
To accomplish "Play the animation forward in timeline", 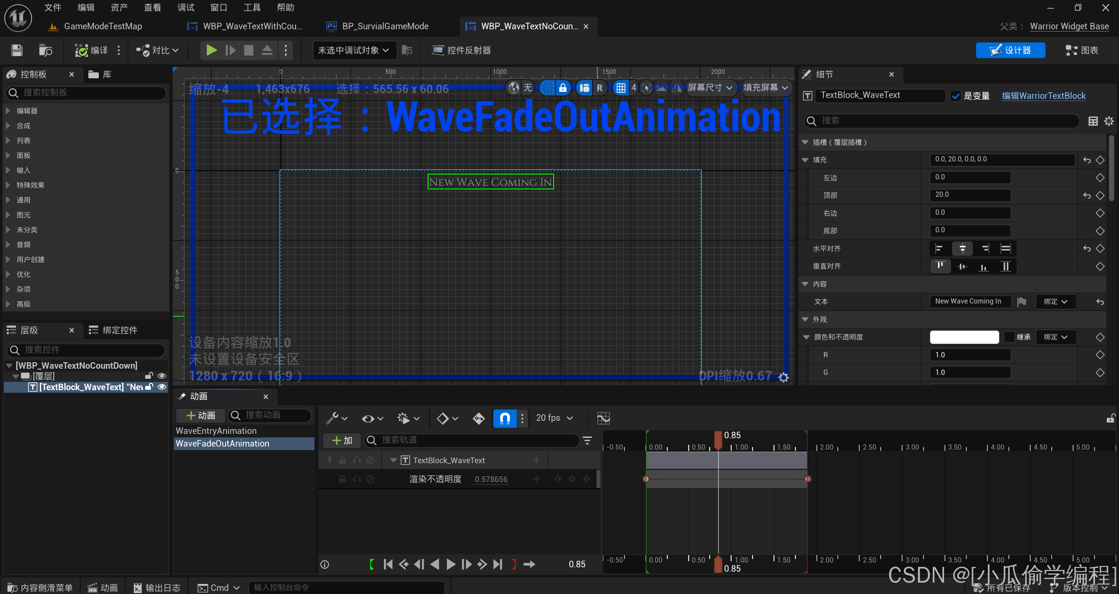I will point(451,564).
